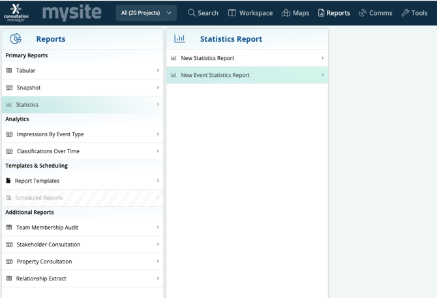This screenshot has width=437, height=298.
Task: Open Snapshot report option
Action: pyautogui.click(x=82, y=88)
